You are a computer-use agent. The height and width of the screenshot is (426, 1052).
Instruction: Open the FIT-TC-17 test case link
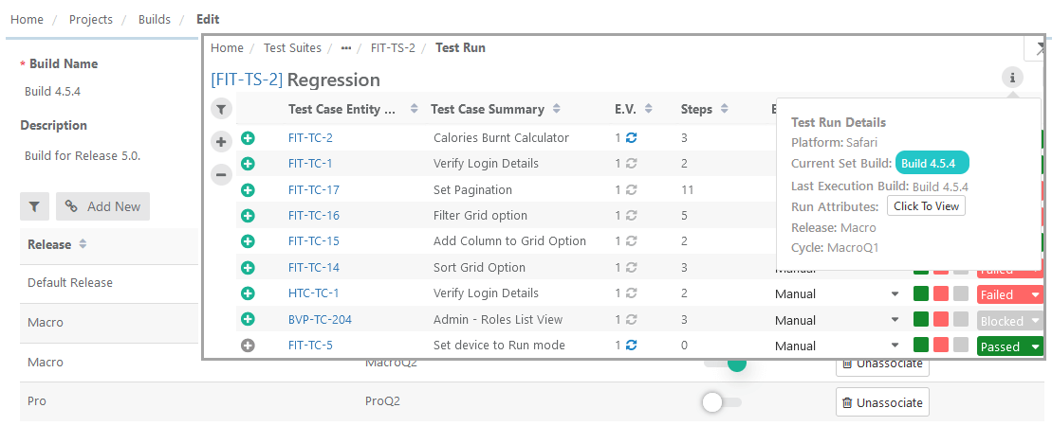(x=313, y=189)
